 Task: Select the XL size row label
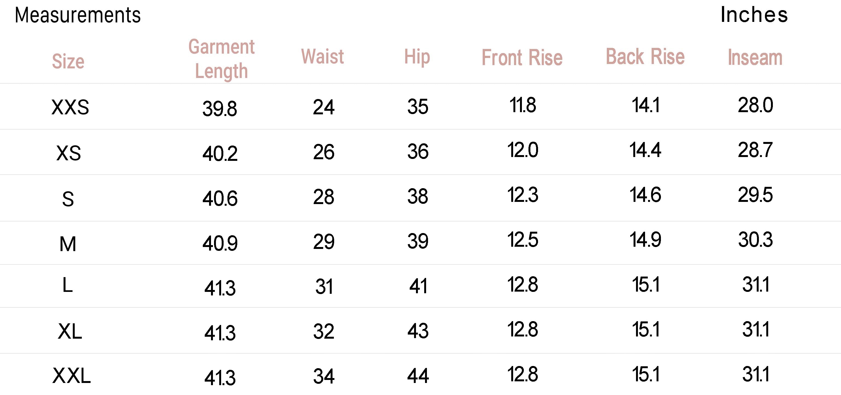tap(70, 331)
